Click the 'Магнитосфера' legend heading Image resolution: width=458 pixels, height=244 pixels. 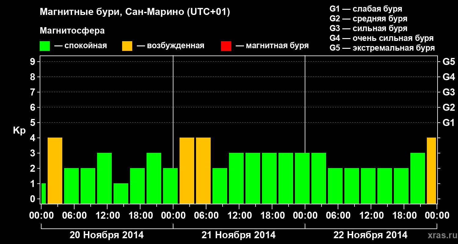coord(72,31)
